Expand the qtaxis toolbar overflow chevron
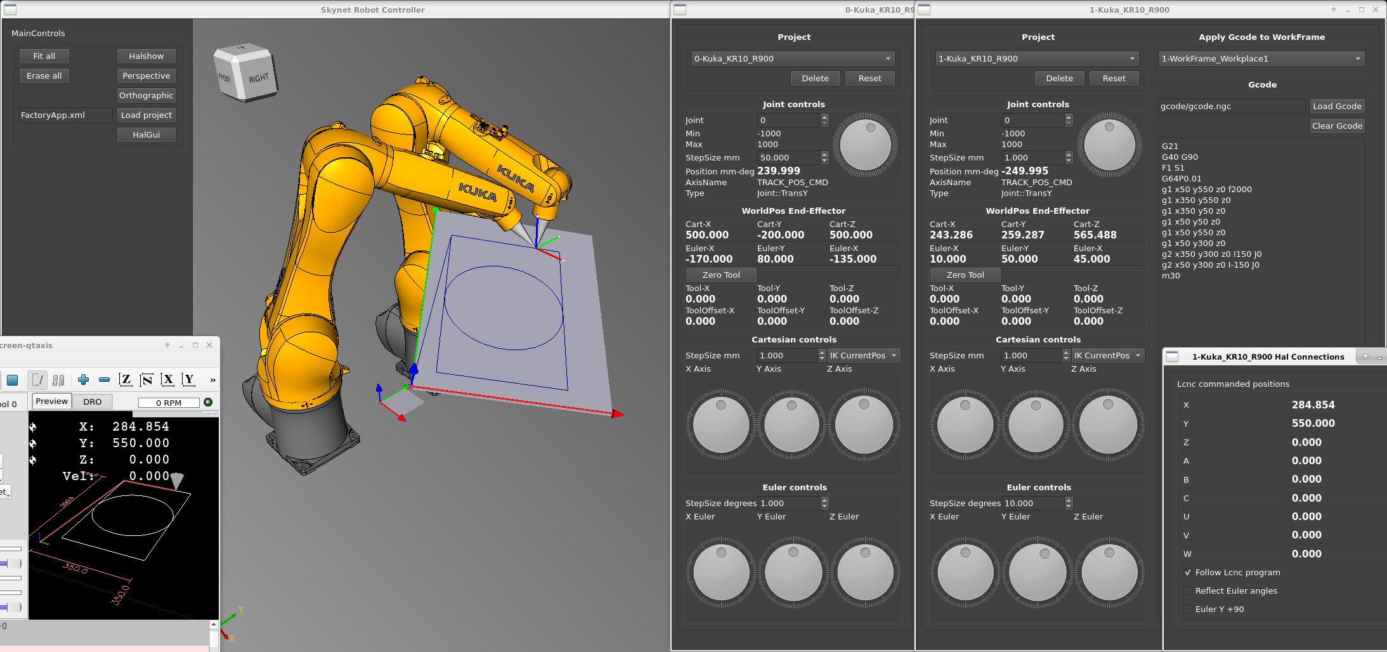This screenshot has height=652, width=1387. pos(212,380)
